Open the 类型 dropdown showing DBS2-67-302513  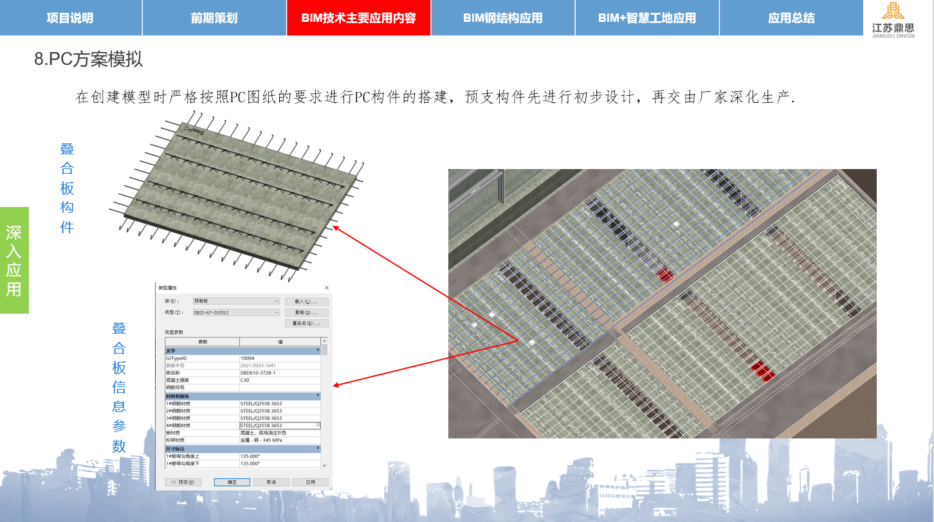(236, 312)
